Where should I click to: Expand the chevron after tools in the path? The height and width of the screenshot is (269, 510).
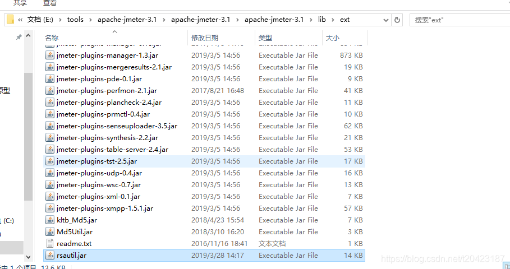(x=91, y=20)
